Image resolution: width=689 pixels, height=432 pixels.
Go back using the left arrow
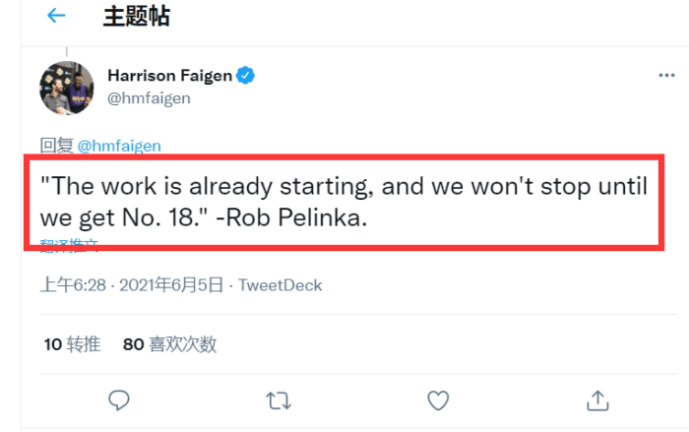pos(56,16)
